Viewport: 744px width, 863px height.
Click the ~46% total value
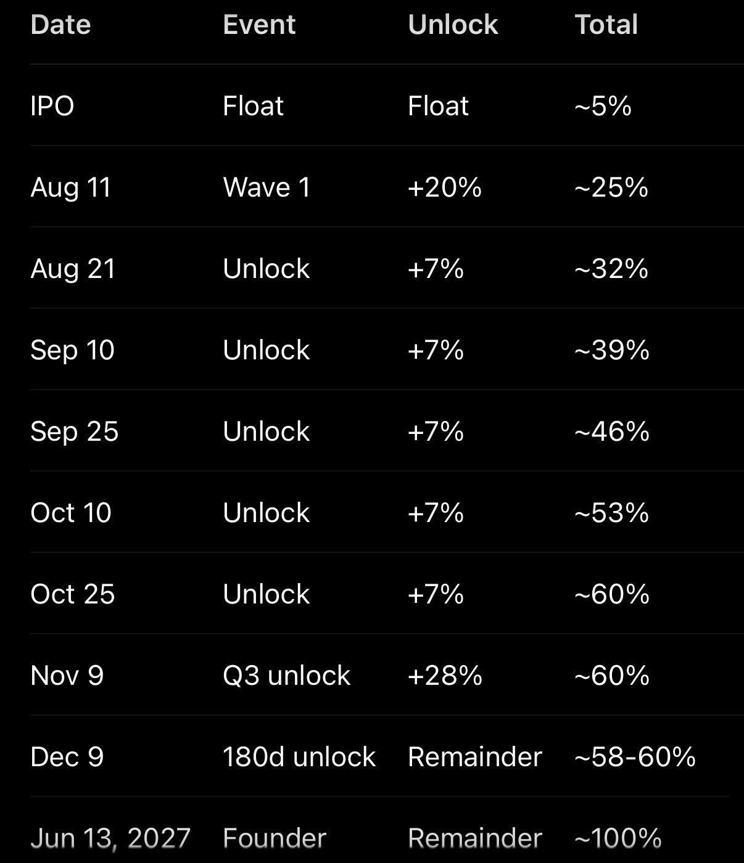[611, 431]
